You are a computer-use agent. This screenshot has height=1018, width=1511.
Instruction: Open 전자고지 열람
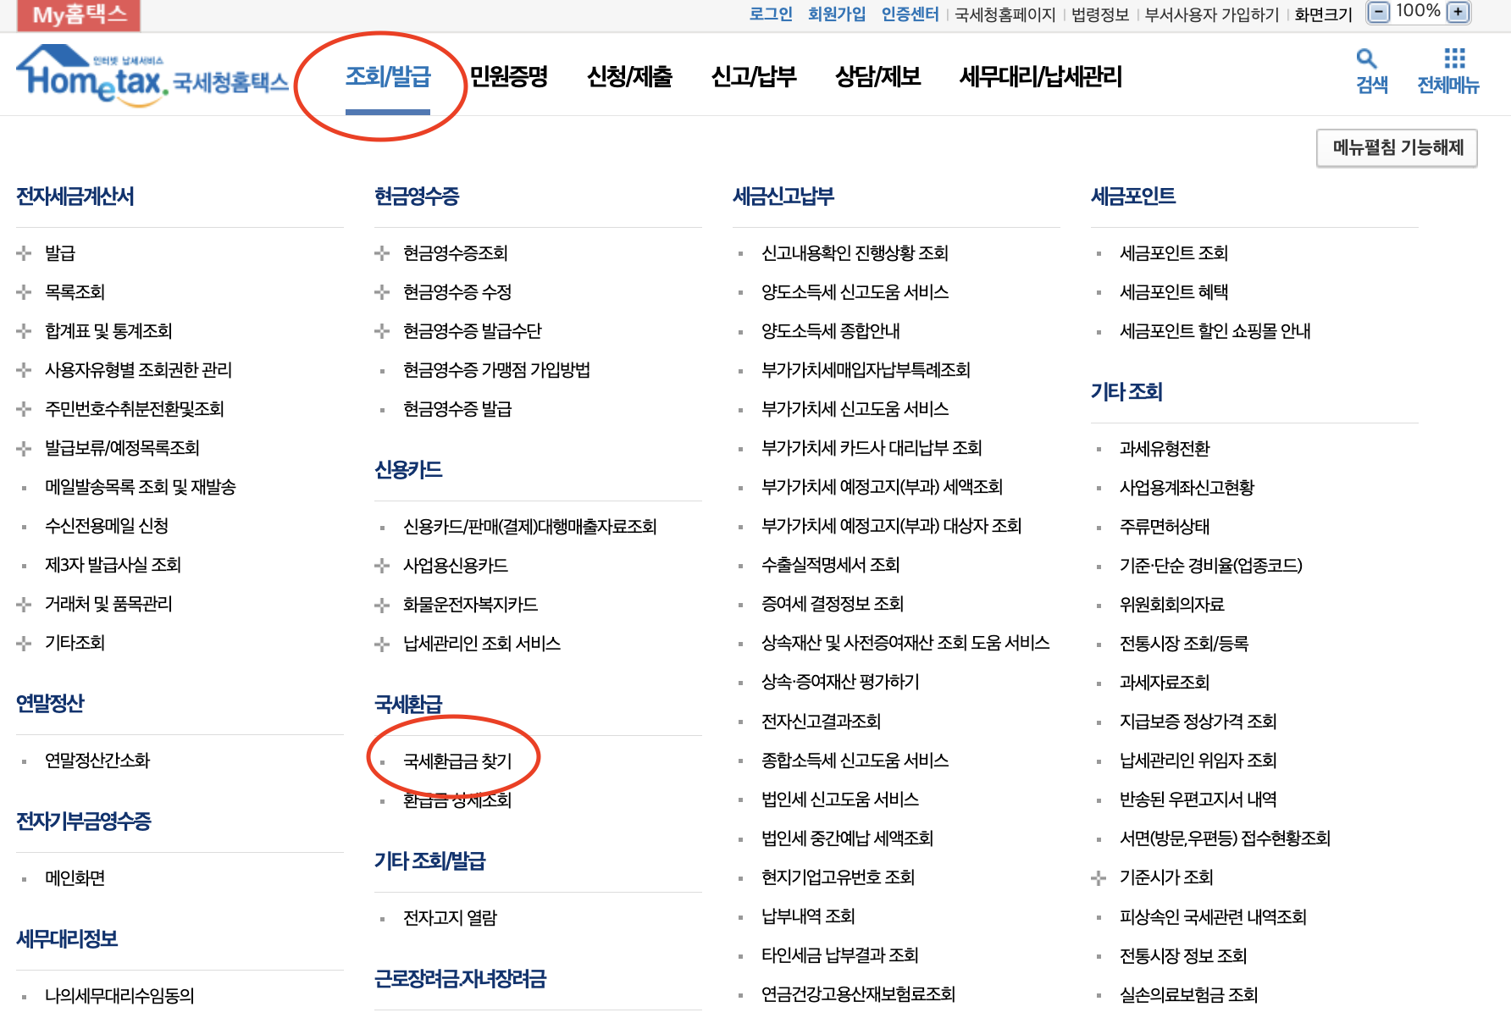point(450,917)
